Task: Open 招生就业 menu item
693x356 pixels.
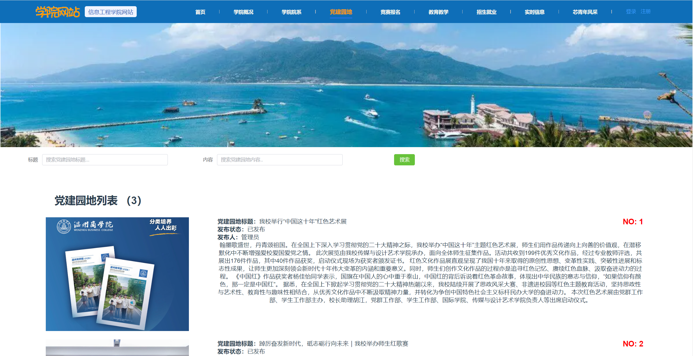Action: [x=486, y=12]
